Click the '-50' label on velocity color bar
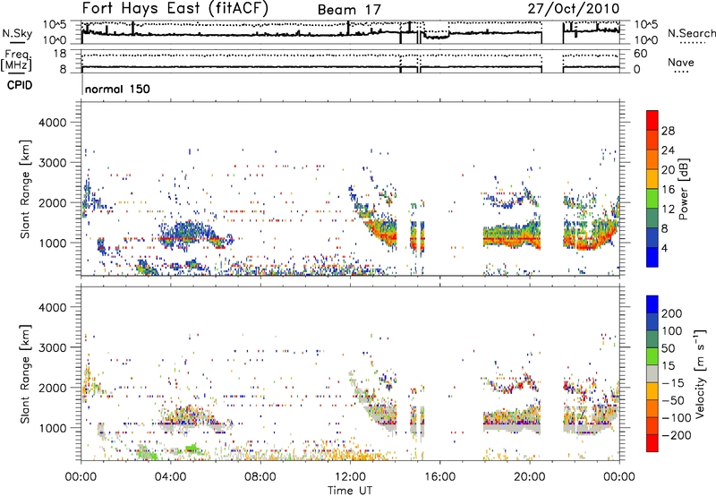Viewport: 716px width, 496px height. [x=673, y=400]
